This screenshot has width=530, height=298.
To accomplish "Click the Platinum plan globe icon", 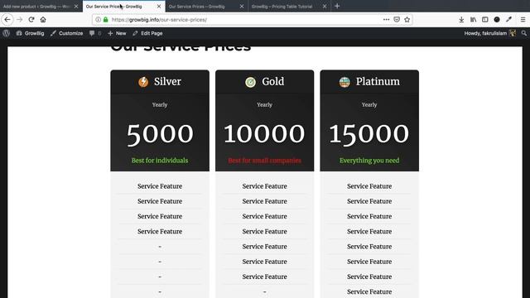I will (x=344, y=82).
